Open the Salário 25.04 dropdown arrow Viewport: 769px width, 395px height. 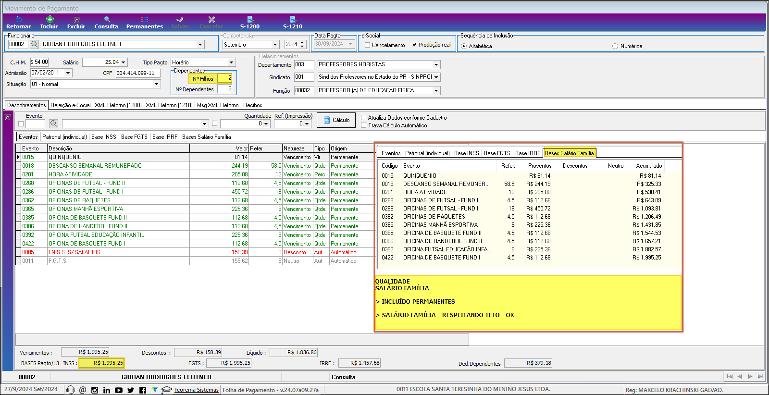[124, 62]
